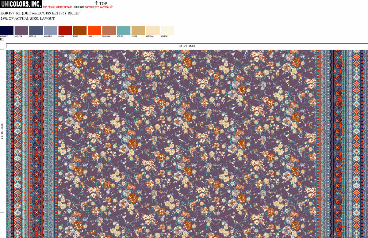Select the slate blue 223I15I8 swatch
368x238 pixels.
(x=36, y=30)
